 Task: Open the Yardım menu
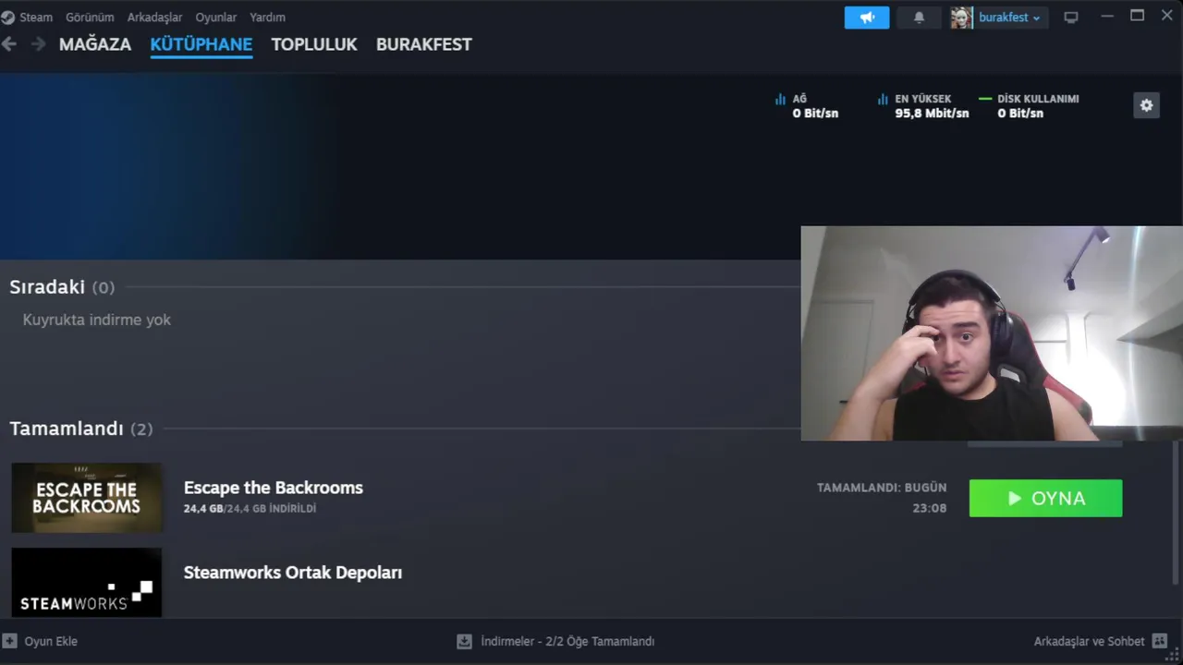[267, 17]
